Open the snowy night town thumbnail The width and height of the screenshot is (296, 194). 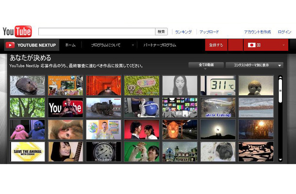tap(180, 152)
